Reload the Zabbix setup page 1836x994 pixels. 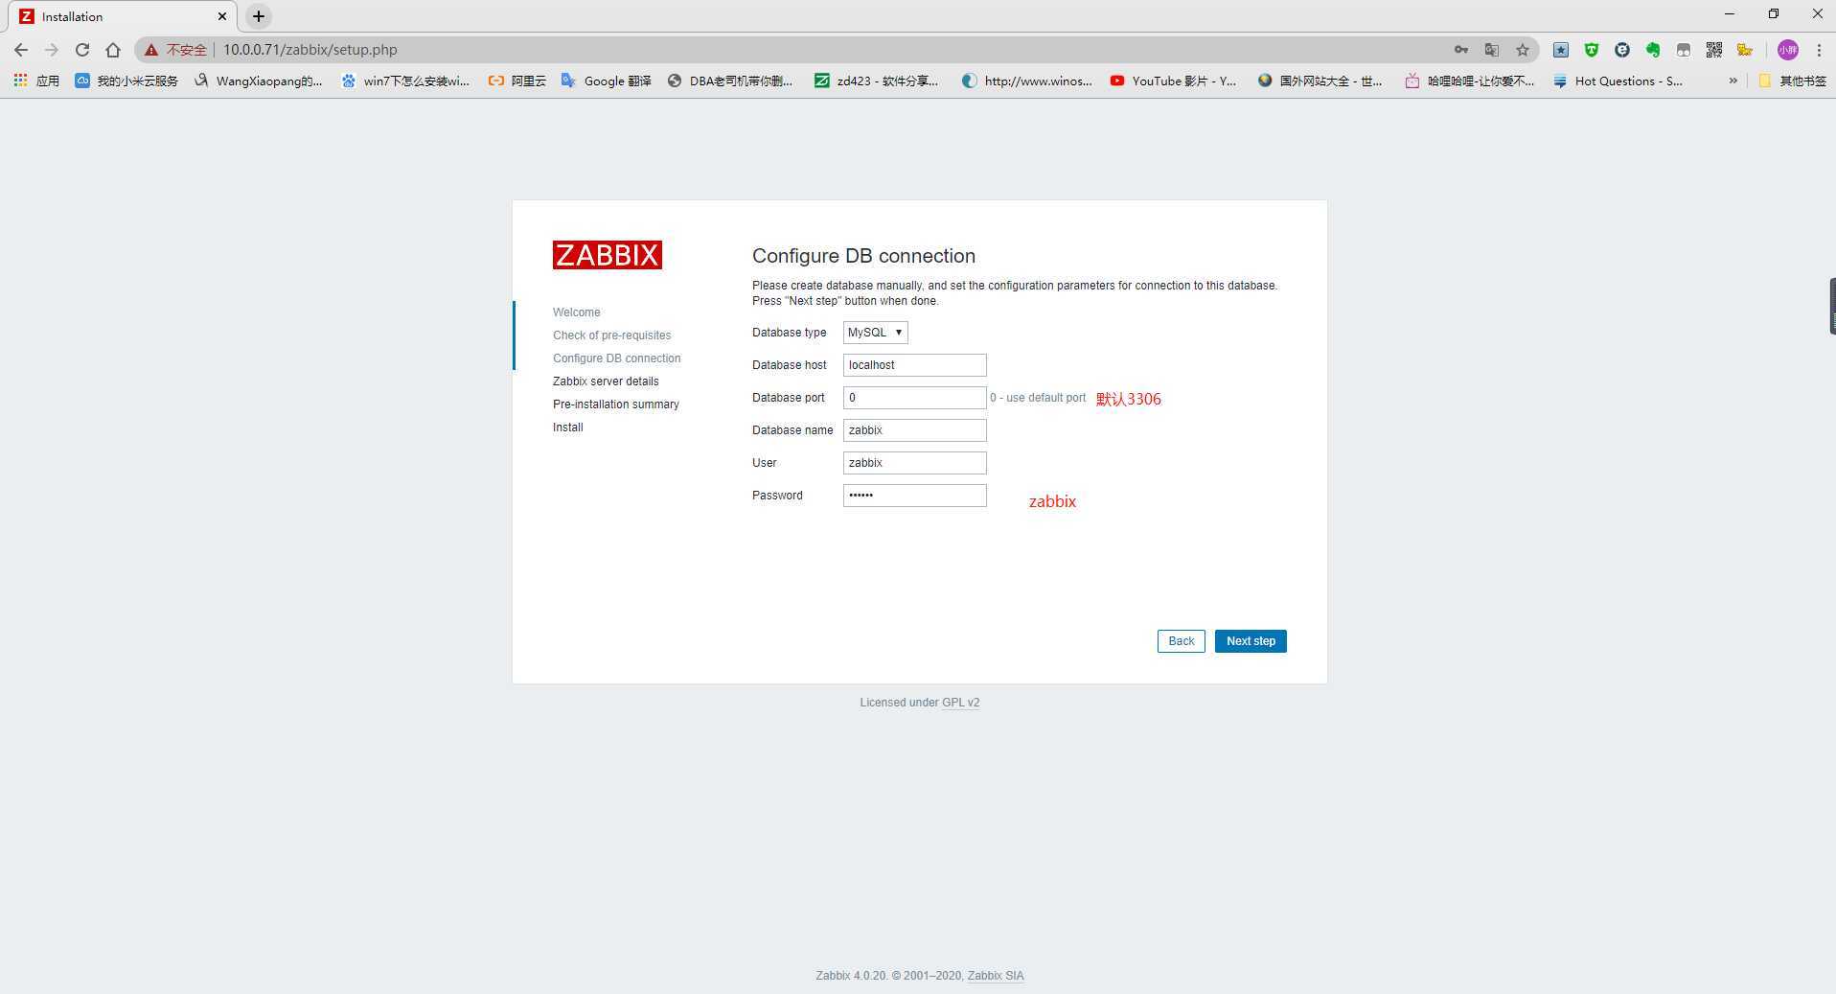pos(82,50)
